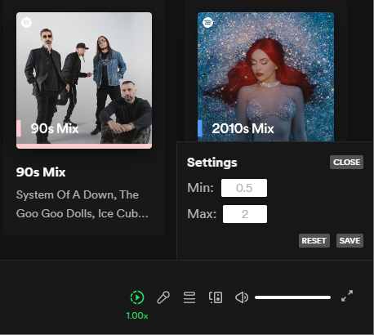Close the Settings panel with the CLOSE button
374x335 pixels.
click(346, 163)
